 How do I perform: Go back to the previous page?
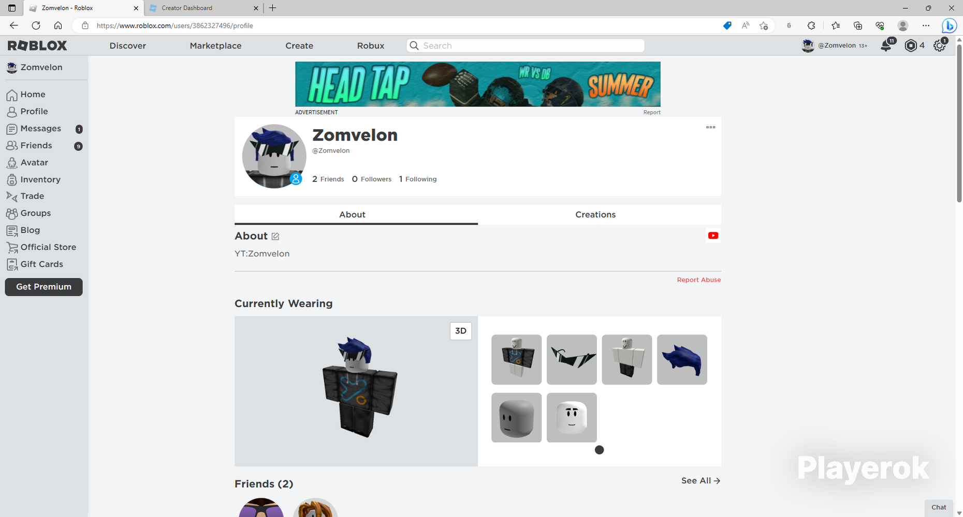[14, 25]
